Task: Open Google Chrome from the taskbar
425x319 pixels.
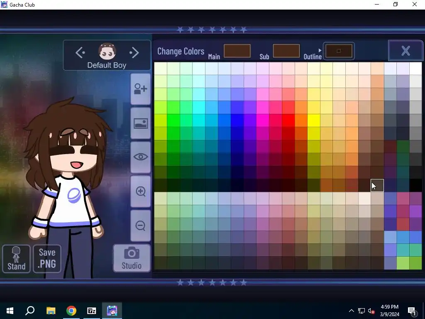Action: [71, 311]
